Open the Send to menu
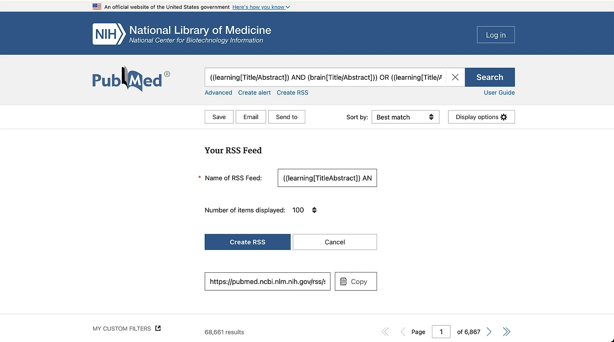This screenshot has height=342, width=614. click(x=287, y=117)
